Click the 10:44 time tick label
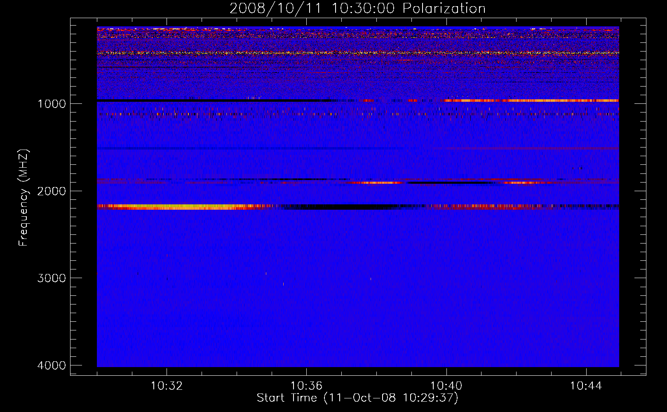 coord(586,386)
